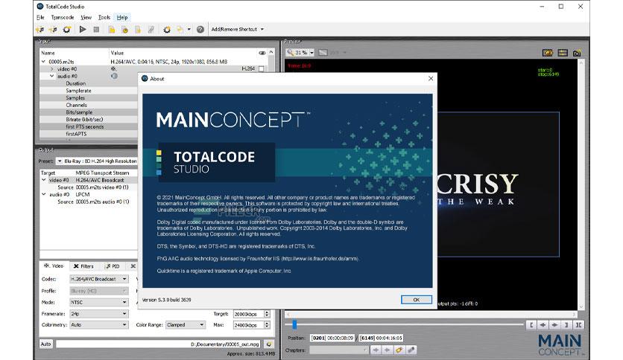Open the Framerate dropdown showing 24p
Image resolution: width=623 pixels, height=360 pixels.
pos(99,314)
